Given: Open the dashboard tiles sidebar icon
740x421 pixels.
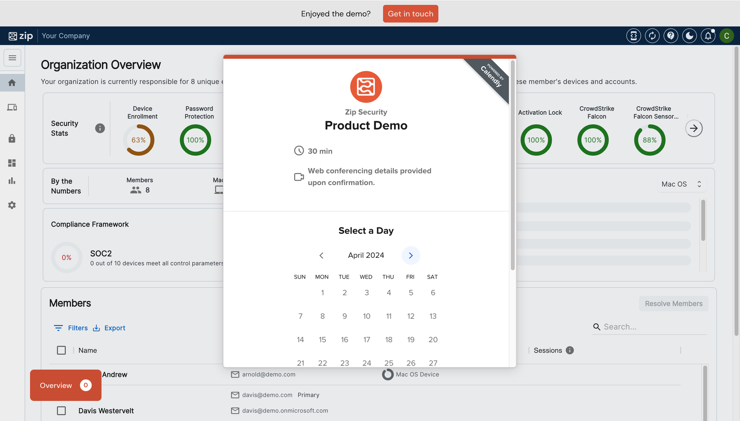Looking at the screenshot, I should (12, 163).
